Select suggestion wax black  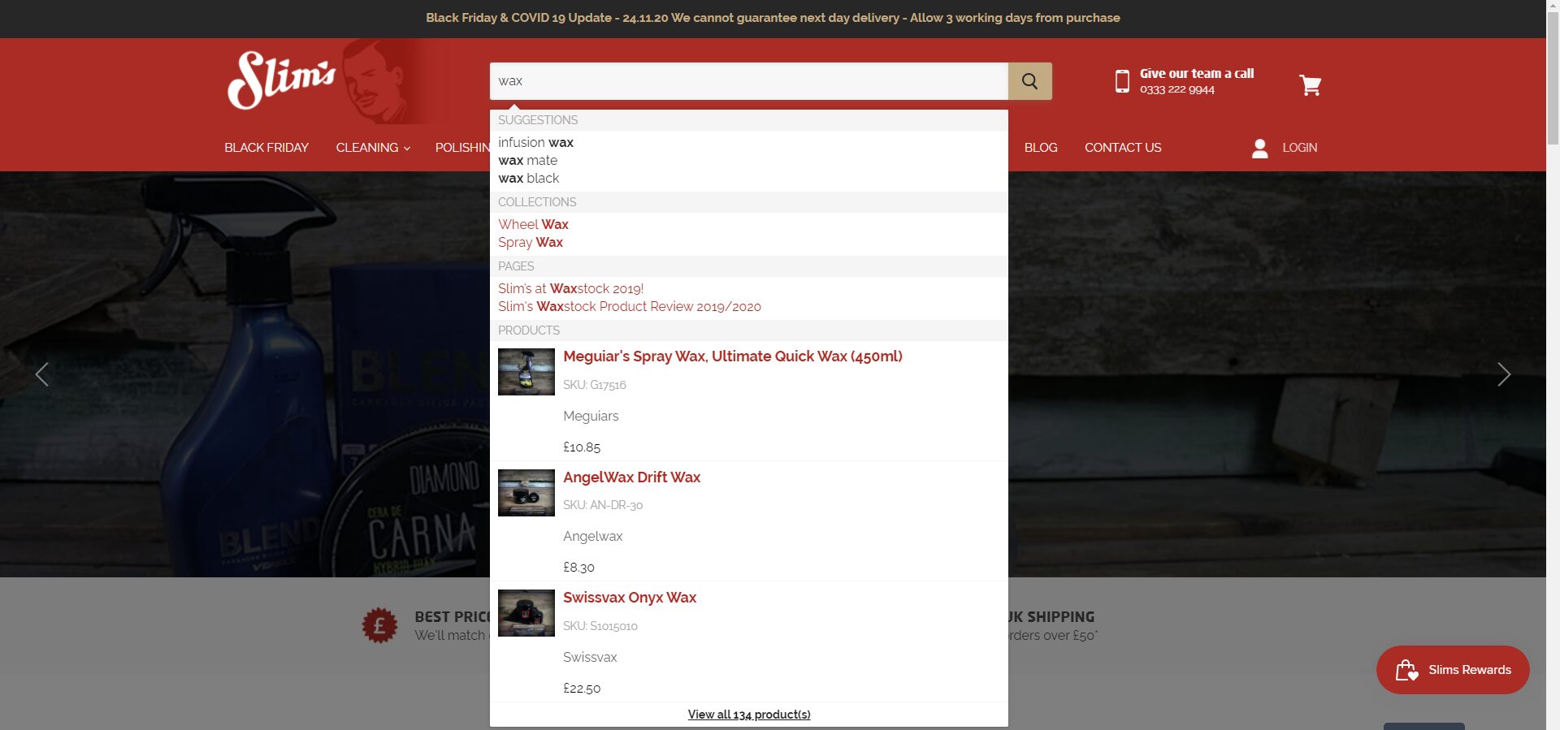pos(528,178)
